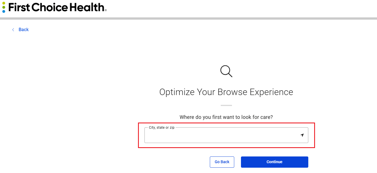Click the word "Health" in the logo
This screenshot has width=377, height=173.
(87, 7)
